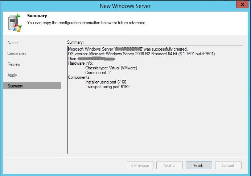Select the Credentials wizard step

(x=17, y=53)
